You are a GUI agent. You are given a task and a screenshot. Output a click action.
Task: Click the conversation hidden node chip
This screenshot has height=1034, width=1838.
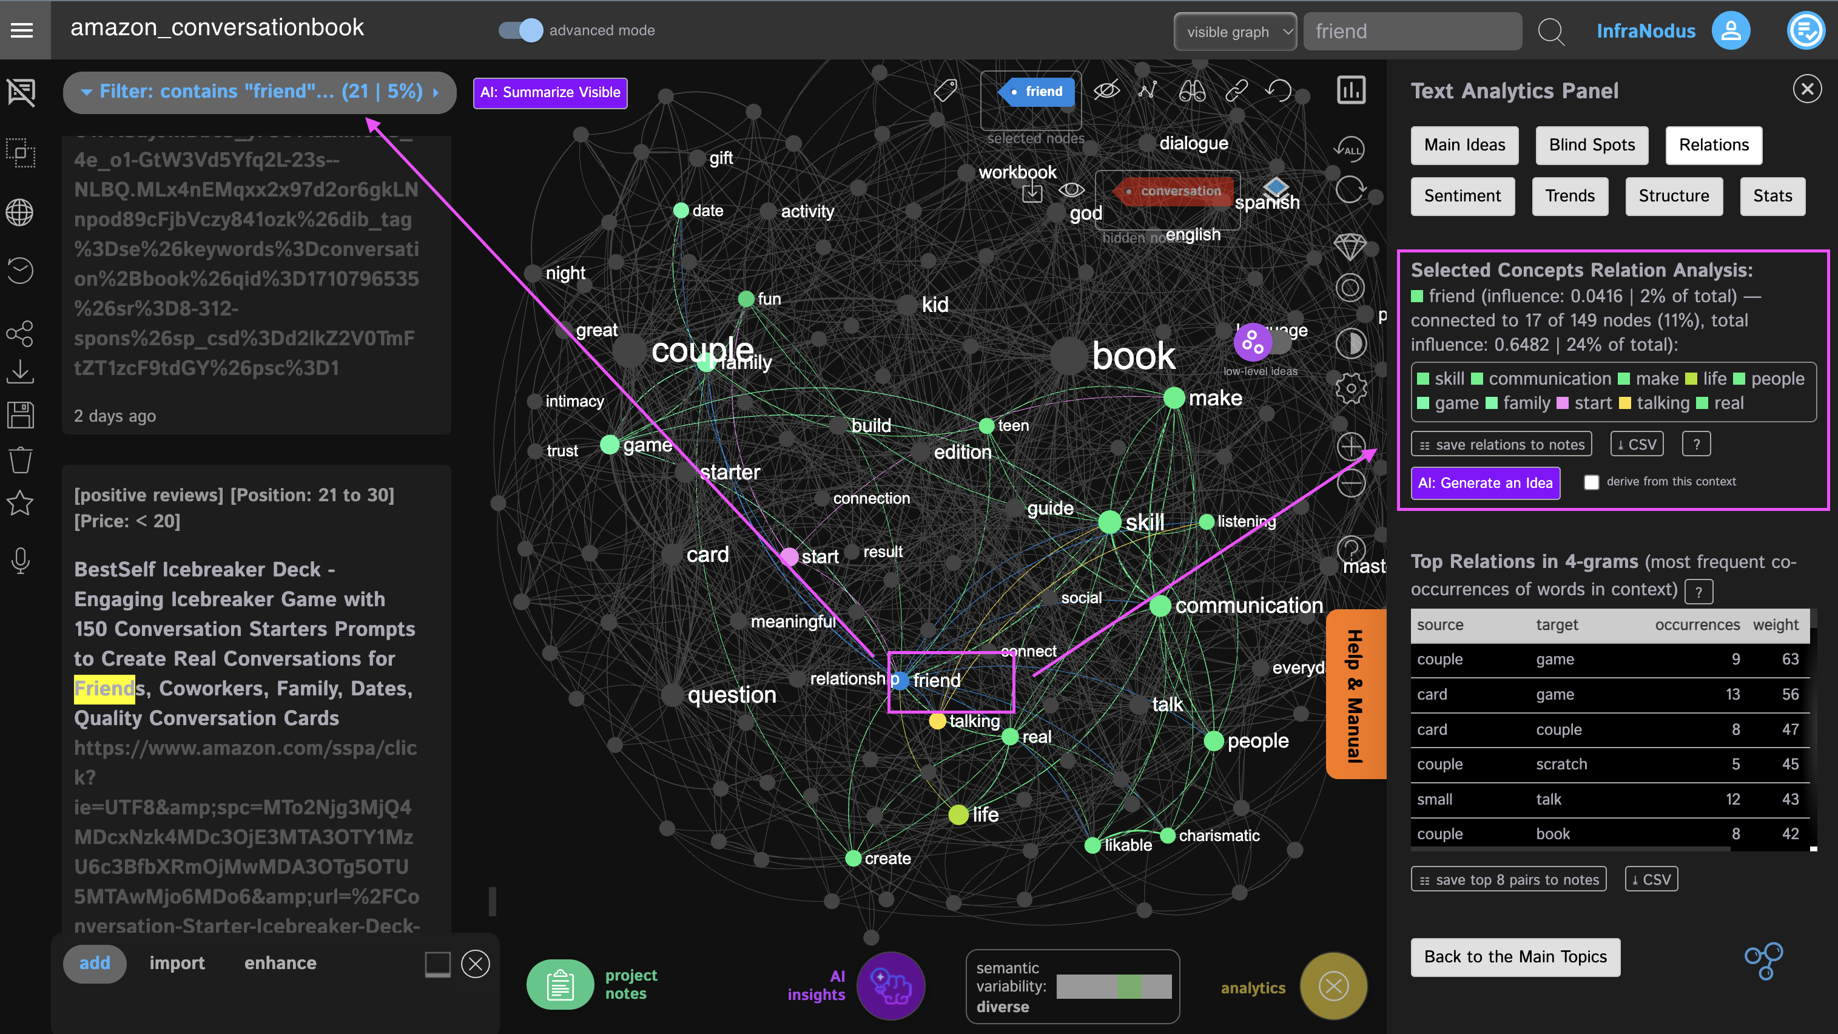(1173, 191)
